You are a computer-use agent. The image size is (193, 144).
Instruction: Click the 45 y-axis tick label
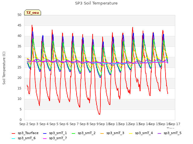[19, 25]
